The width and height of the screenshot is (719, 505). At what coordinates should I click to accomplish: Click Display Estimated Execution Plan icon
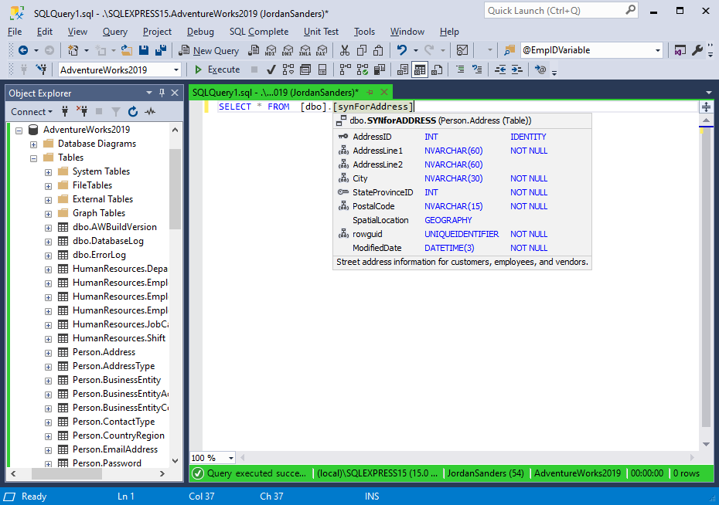288,69
